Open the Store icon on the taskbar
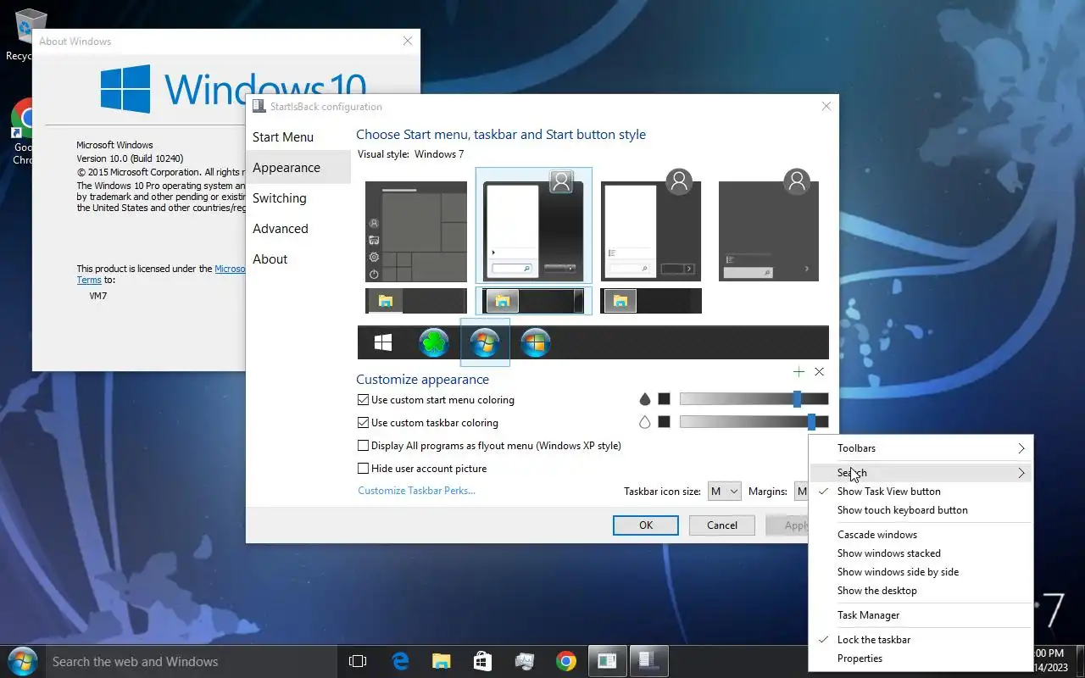Viewport: 1085px width, 678px height. (x=482, y=661)
